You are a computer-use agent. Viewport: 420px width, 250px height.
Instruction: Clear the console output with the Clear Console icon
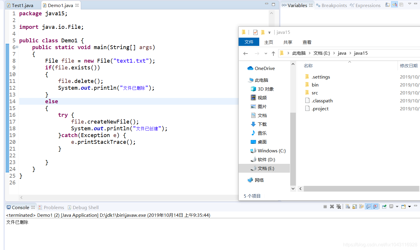(348, 206)
